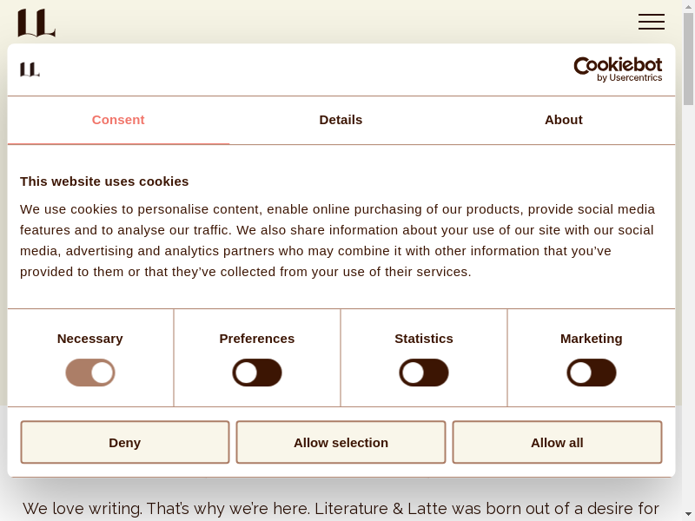Turn on the Marketing cookies switch
Screen dimensions: 695x521
click(x=592, y=373)
